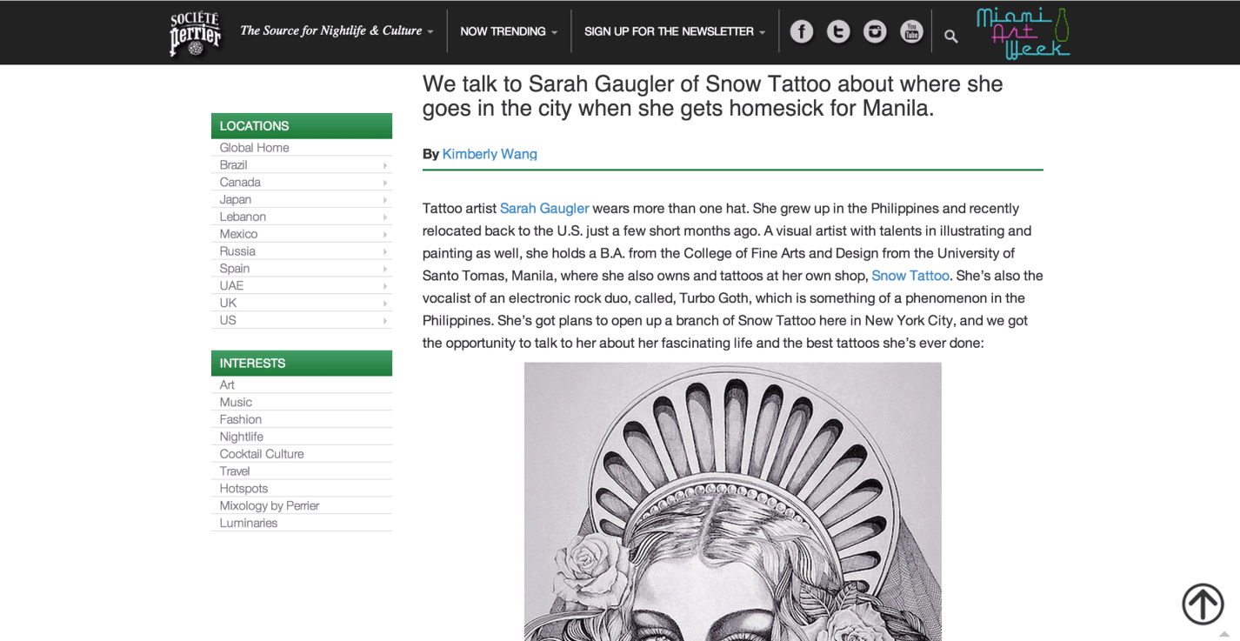Open the Twitter social icon
The width and height of the screenshot is (1240, 641).
[838, 31]
